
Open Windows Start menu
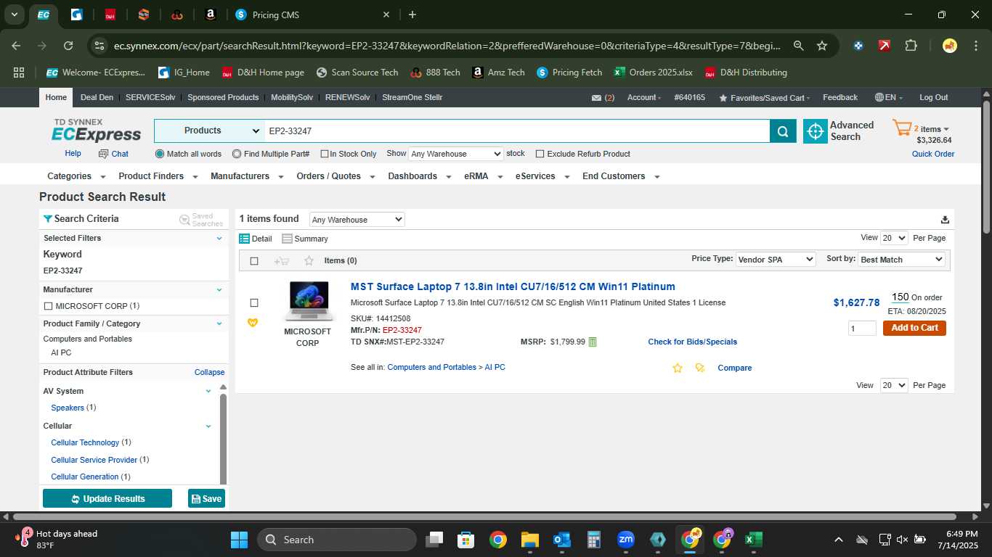click(239, 540)
